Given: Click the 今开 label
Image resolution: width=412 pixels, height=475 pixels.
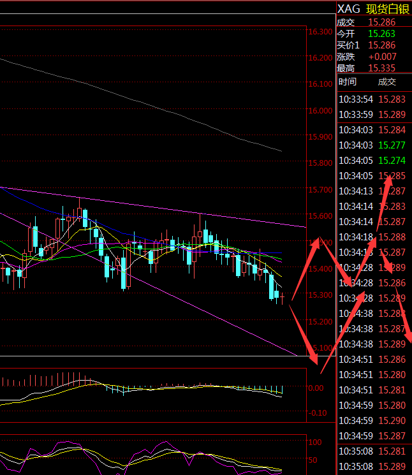Looking at the screenshot, I should click(346, 34).
